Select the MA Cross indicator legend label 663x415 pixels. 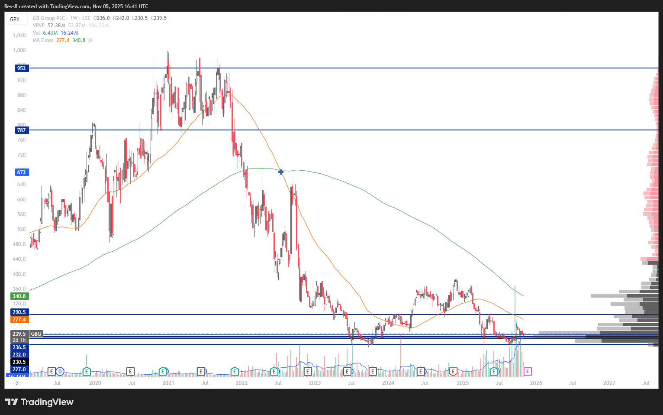43,40
